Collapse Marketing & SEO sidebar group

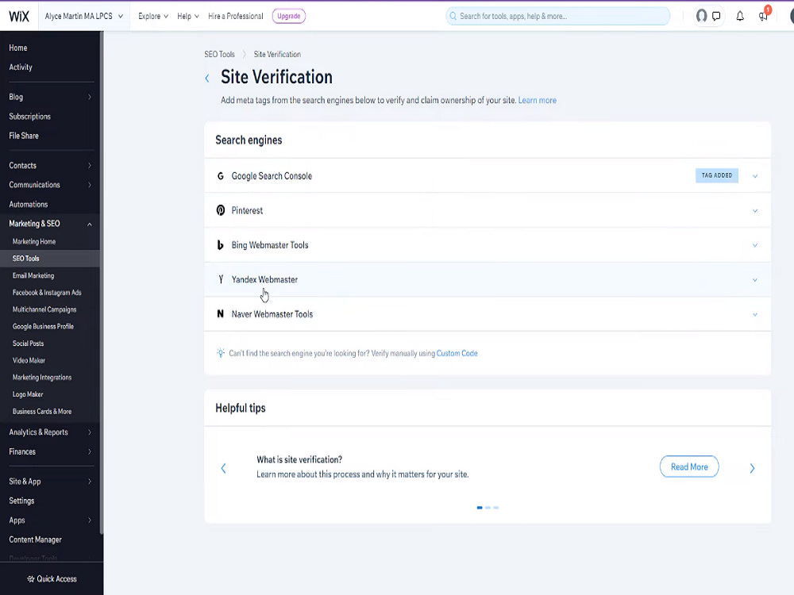[x=90, y=225]
